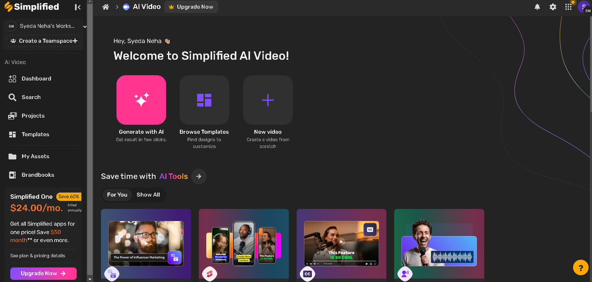This screenshot has width=592, height=282.
Task: Click the AI Video camera icon in breadcrumb
Action: coord(126,7)
